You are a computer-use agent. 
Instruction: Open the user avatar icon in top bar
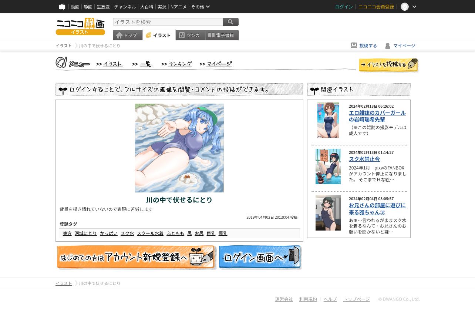coord(405,7)
